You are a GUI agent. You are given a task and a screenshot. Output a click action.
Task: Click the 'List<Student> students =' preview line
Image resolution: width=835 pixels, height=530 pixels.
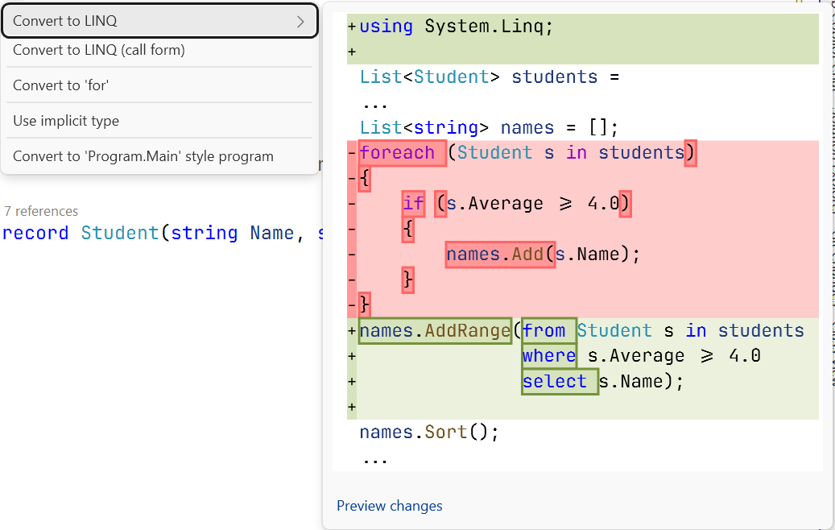point(490,77)
